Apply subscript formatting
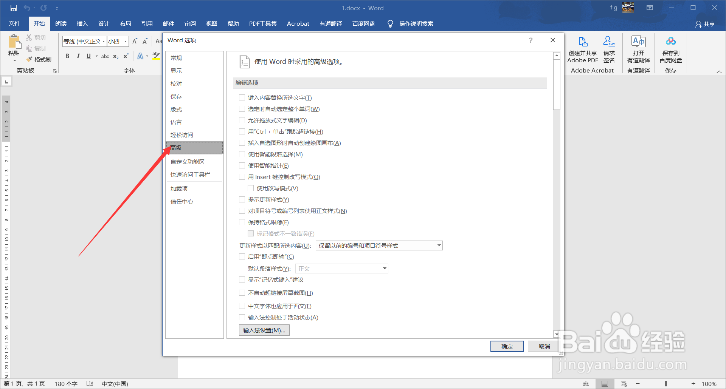Viewport: 726px width, 389px height. click(115, 56)
